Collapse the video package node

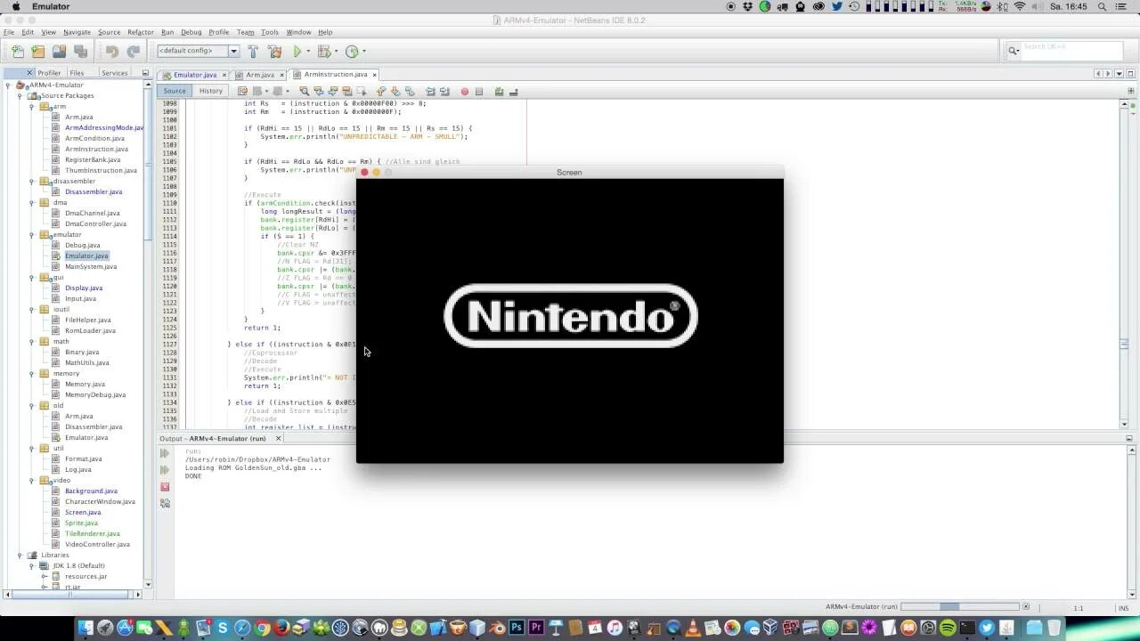click(x=32, y=480)
